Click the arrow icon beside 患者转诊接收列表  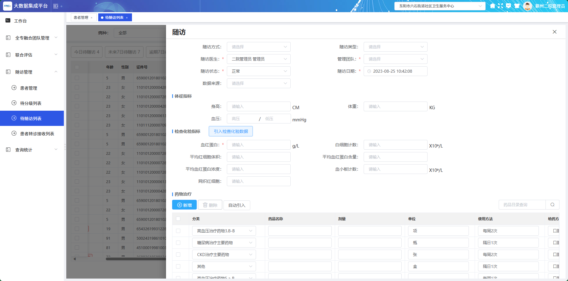(x=14, y=133)
